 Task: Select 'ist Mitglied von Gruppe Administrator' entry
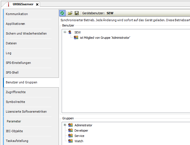105,38
